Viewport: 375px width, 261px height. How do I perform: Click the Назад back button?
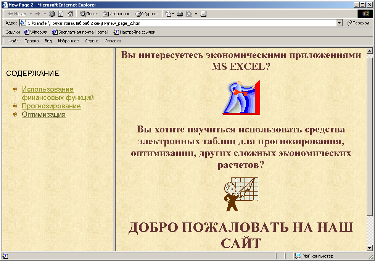pyautogui.click(x=17, y=14)
